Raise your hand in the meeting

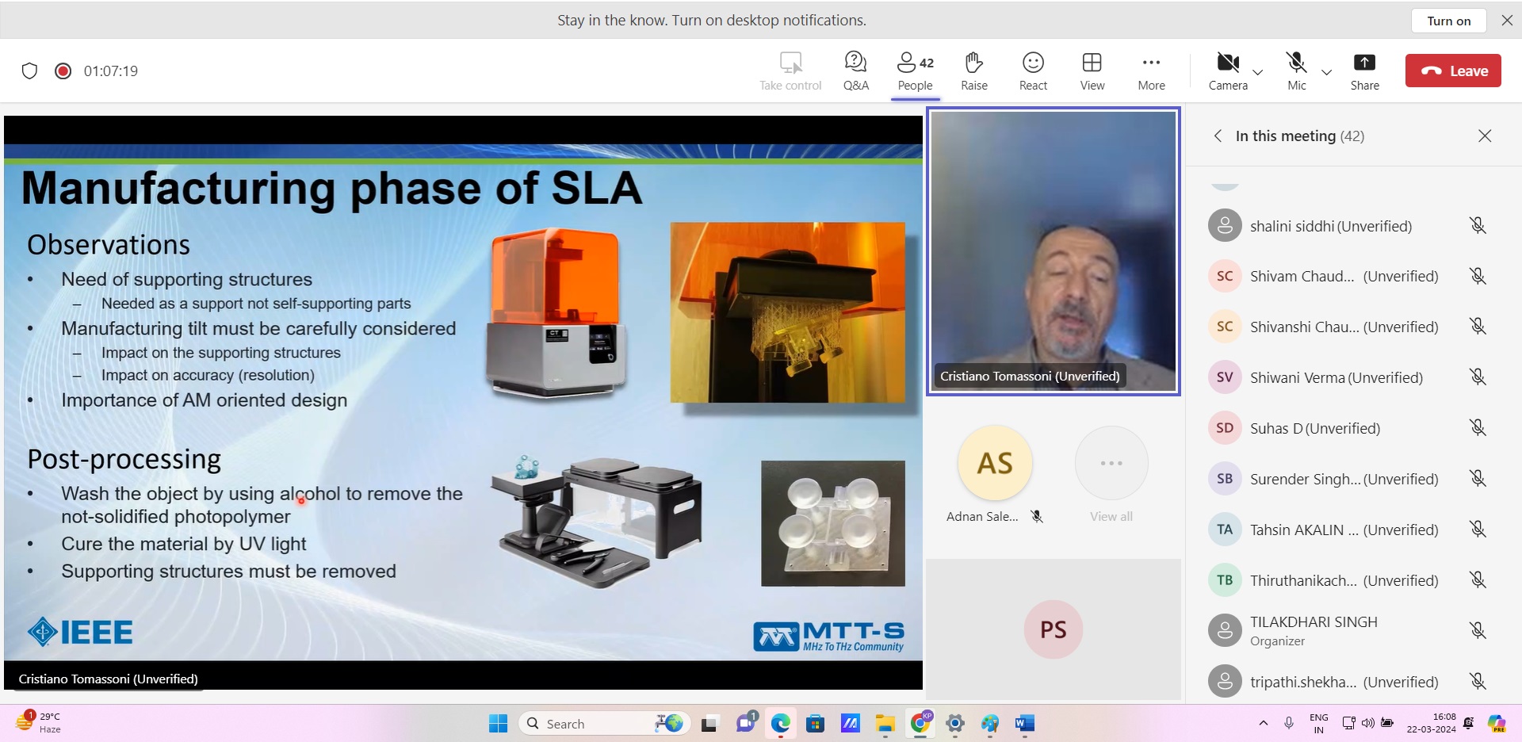pyautogui.click(x=973, y=71)
